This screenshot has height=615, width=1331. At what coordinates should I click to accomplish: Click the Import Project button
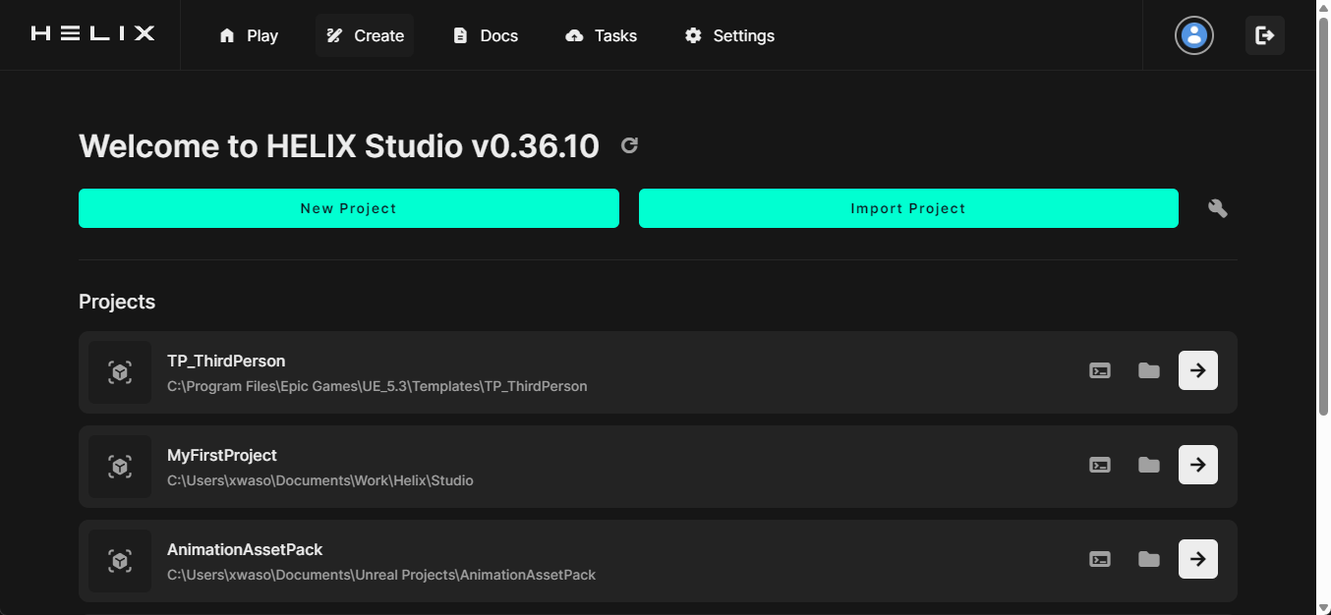pyautogui.click(x=907, y=208)
